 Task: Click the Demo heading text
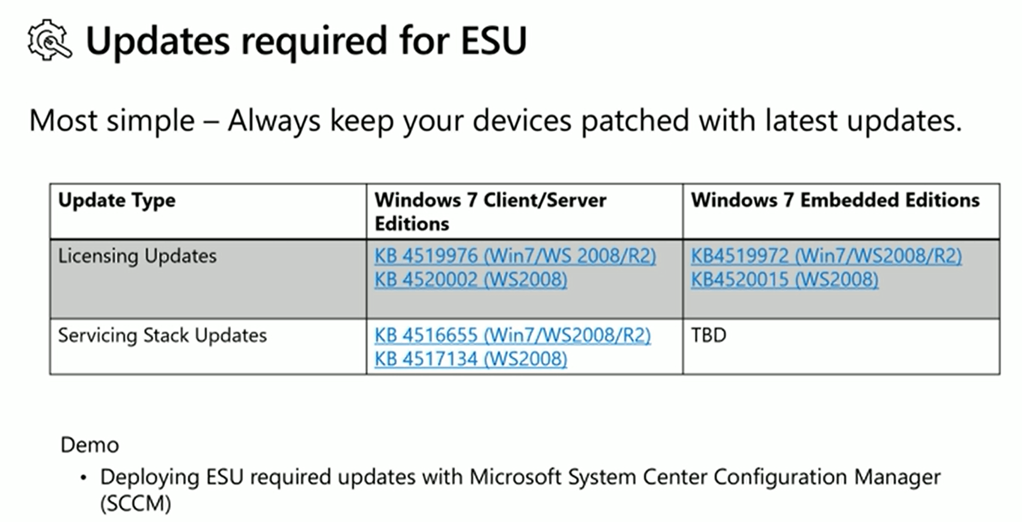pyautogui.click(x=89, y=445)
